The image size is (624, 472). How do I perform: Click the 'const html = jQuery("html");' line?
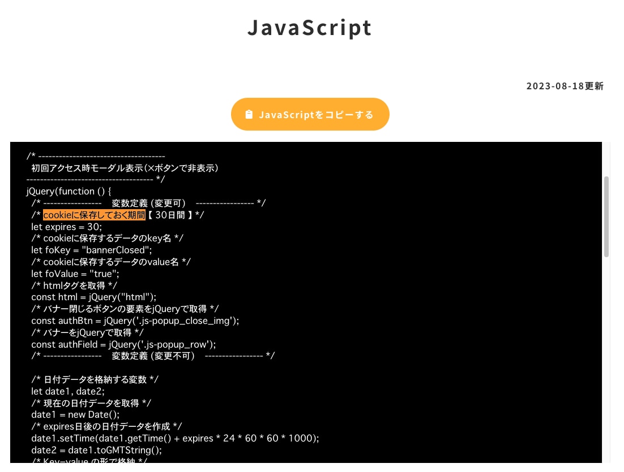coord(93,297)
